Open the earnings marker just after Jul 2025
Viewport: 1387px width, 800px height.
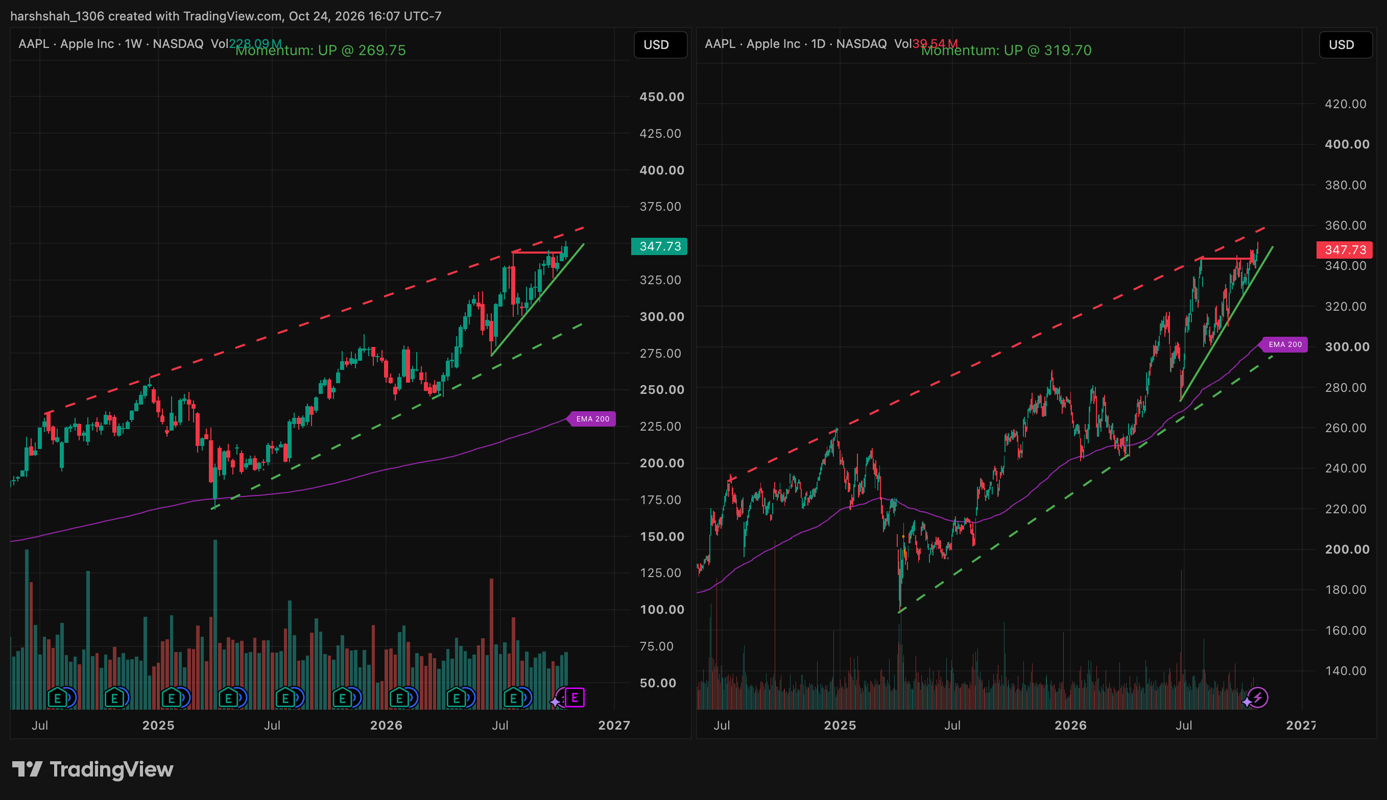[285, 698]
